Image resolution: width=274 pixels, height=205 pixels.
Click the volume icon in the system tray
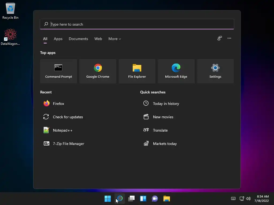(248, 199)
